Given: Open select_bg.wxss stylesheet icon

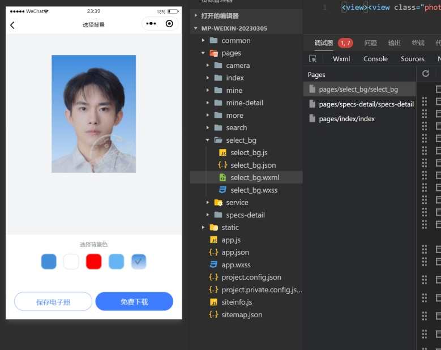Looking at the screenshot, I should (222, 190).
